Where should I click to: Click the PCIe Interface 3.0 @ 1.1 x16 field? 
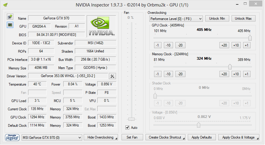tap(41, 59)
